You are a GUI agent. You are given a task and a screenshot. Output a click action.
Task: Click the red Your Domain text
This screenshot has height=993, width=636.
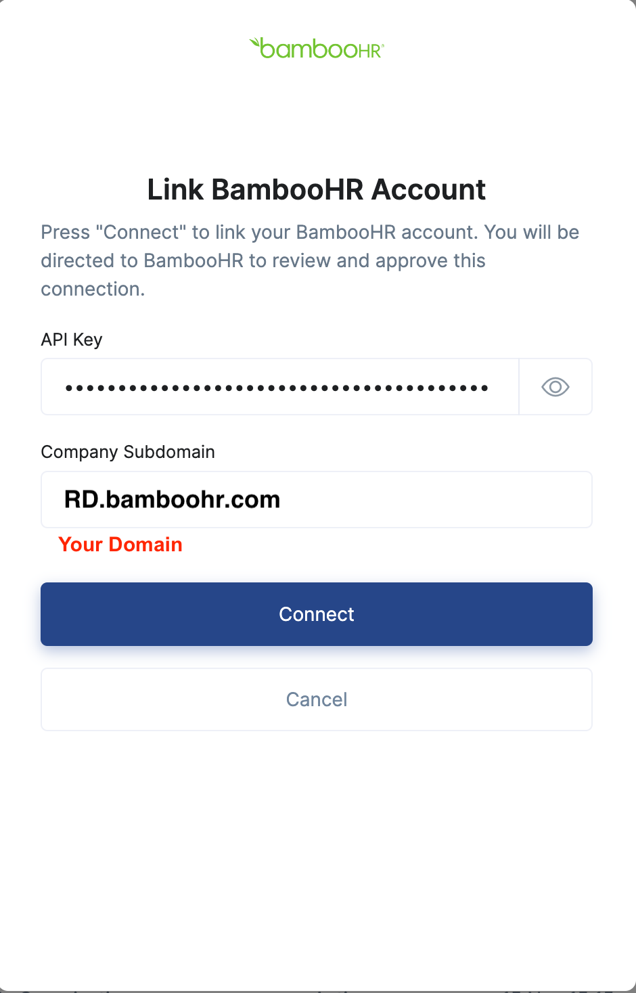coord(120,545)
